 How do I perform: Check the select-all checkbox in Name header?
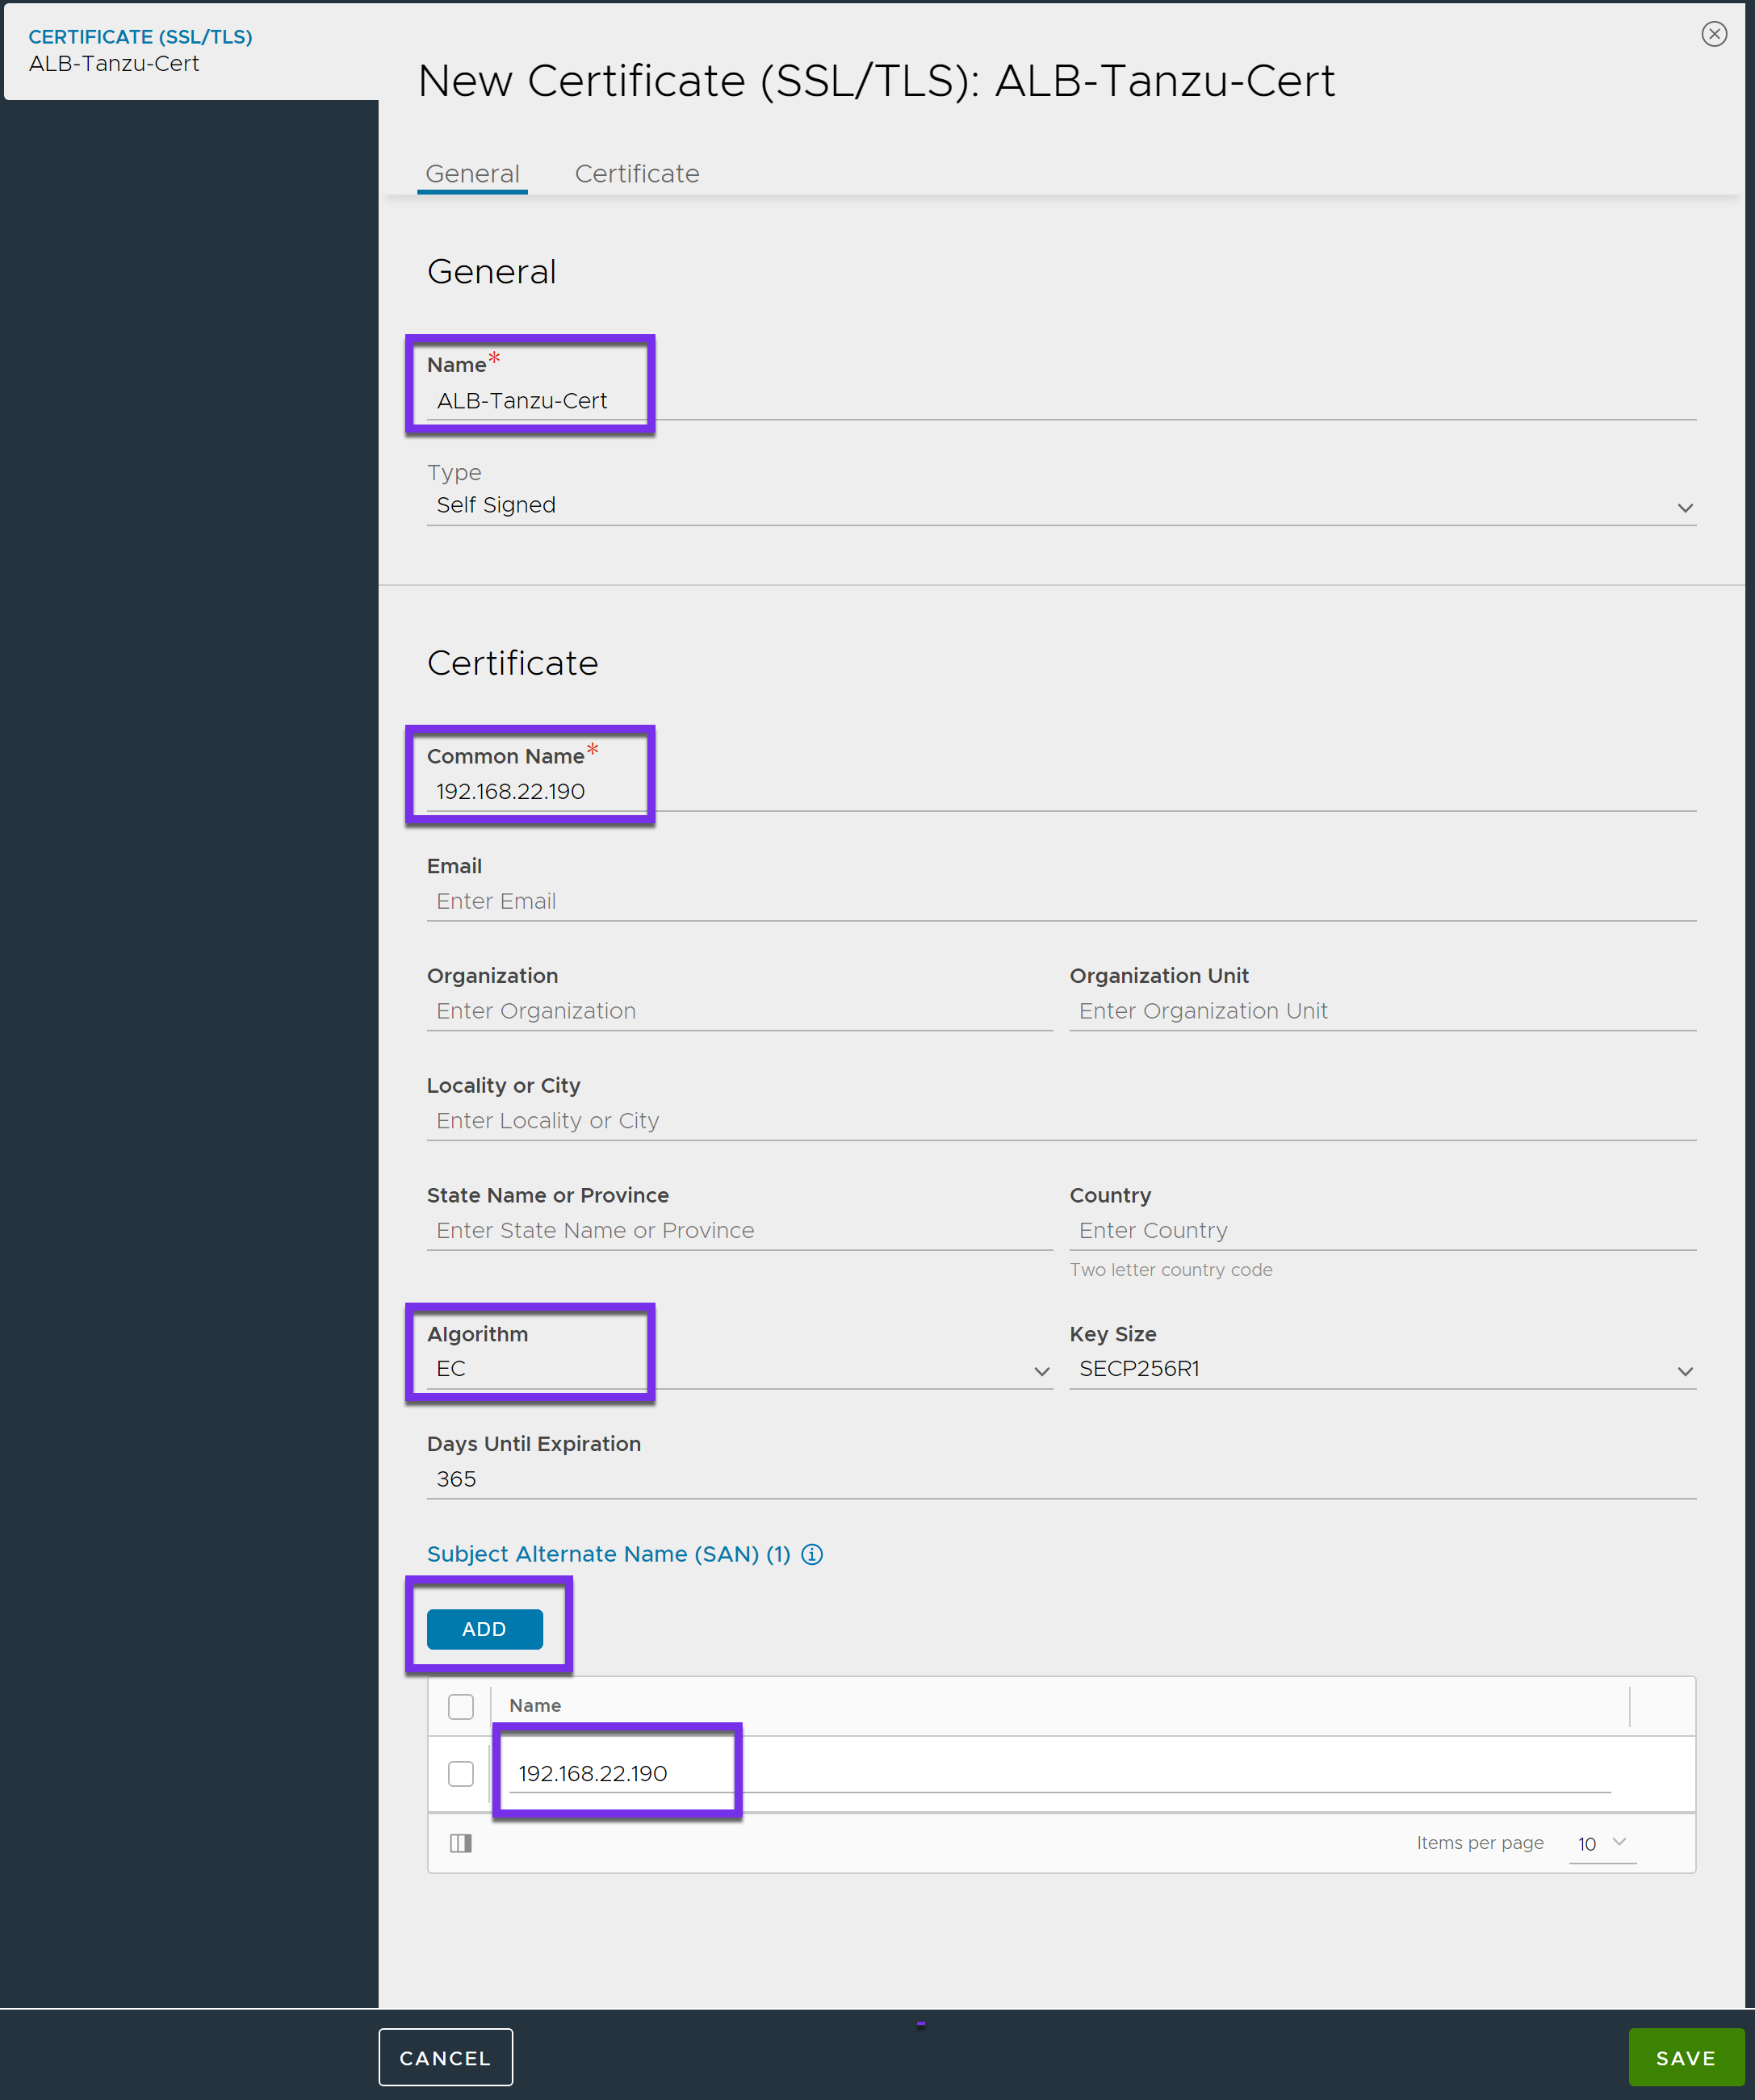[x=461, y=1706]
